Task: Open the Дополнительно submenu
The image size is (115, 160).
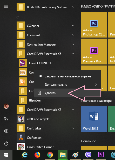Action: tap(67, 84)
